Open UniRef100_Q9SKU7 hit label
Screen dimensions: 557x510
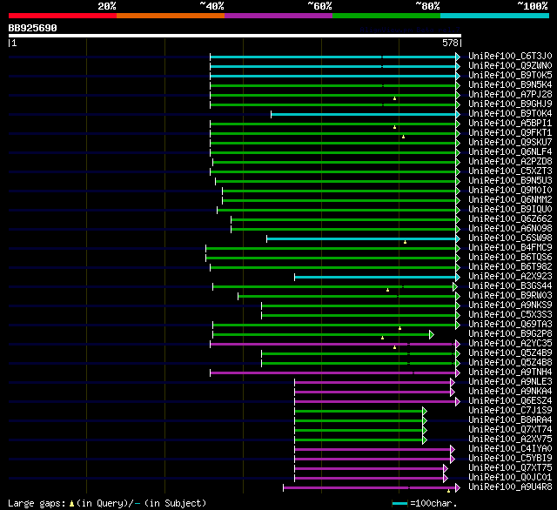[510, 143]
